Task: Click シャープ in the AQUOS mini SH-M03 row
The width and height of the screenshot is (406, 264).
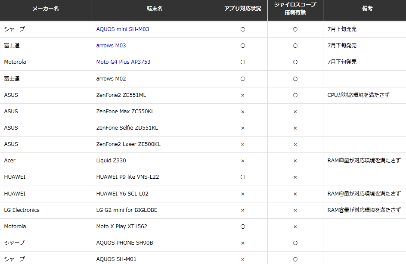Action: (x=15, y=29)
